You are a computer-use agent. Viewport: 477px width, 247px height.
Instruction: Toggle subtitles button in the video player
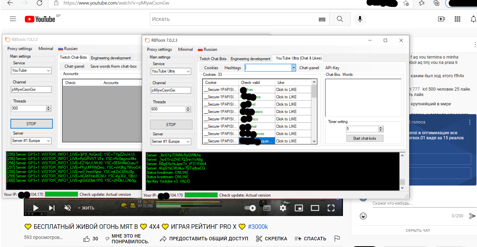267,208
